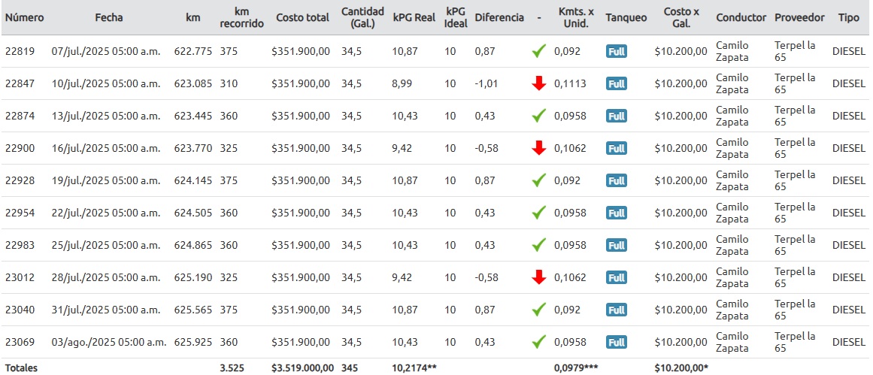Click the red down arrow in row 22900
This screenshot has width=873, height=375.
(538, 148)
